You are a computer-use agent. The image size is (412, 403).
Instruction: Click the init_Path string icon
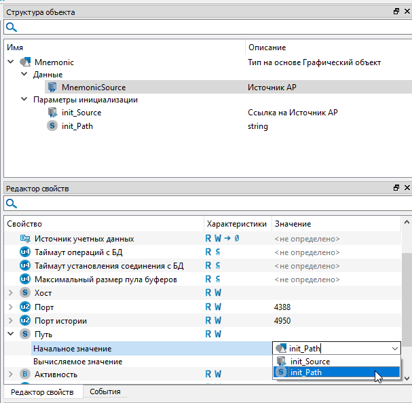pyautogui.click(x=52, y=126)
